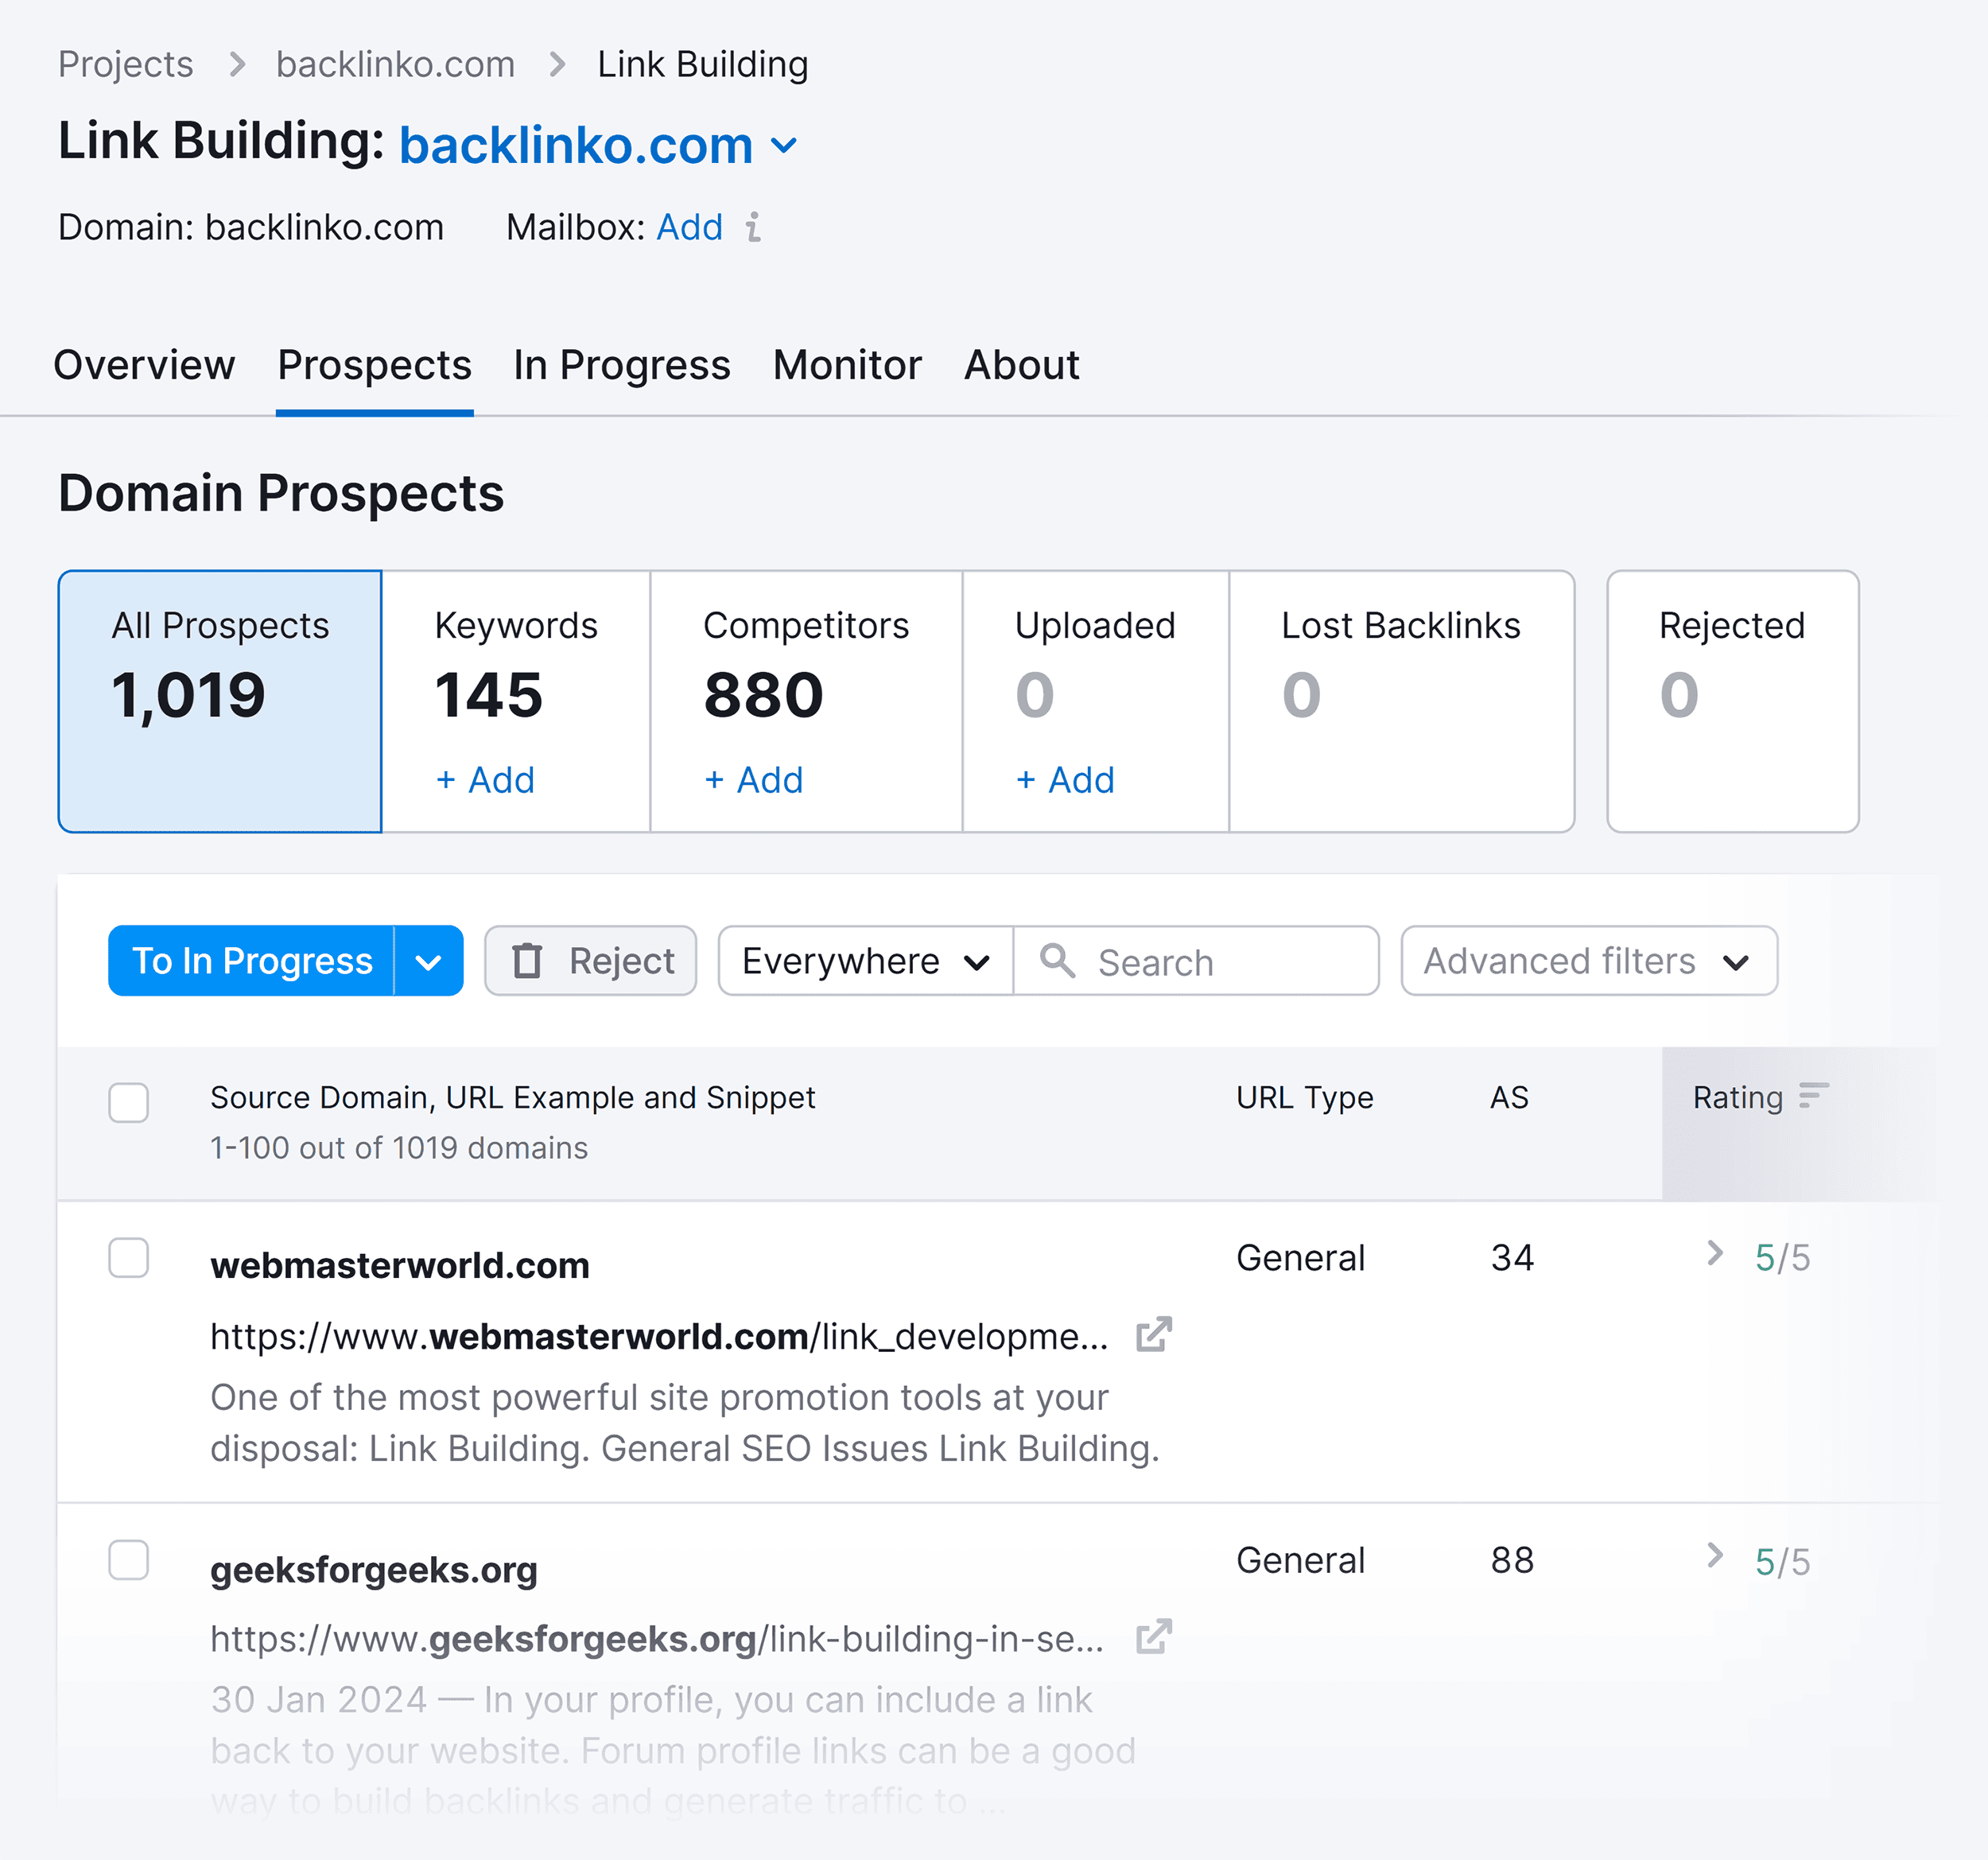Image resolution: width=1988 pixels, height=1860 pixels.
Task: Click the search magnifier icon
Action: click(1057, 961)
